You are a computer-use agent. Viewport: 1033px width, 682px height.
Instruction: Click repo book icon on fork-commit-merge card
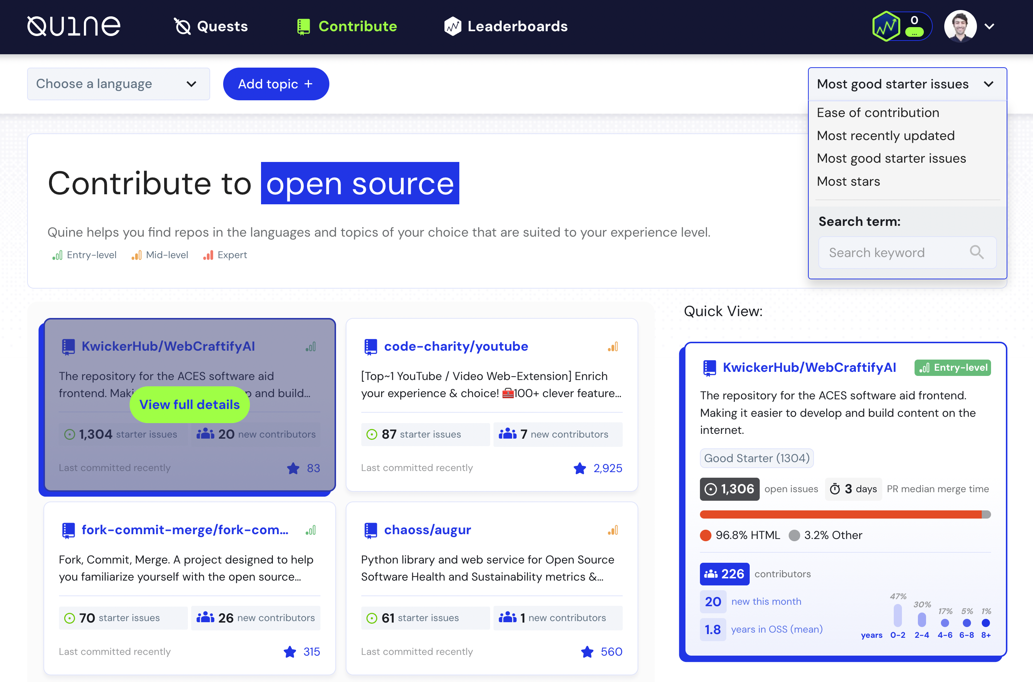point(68,531)
